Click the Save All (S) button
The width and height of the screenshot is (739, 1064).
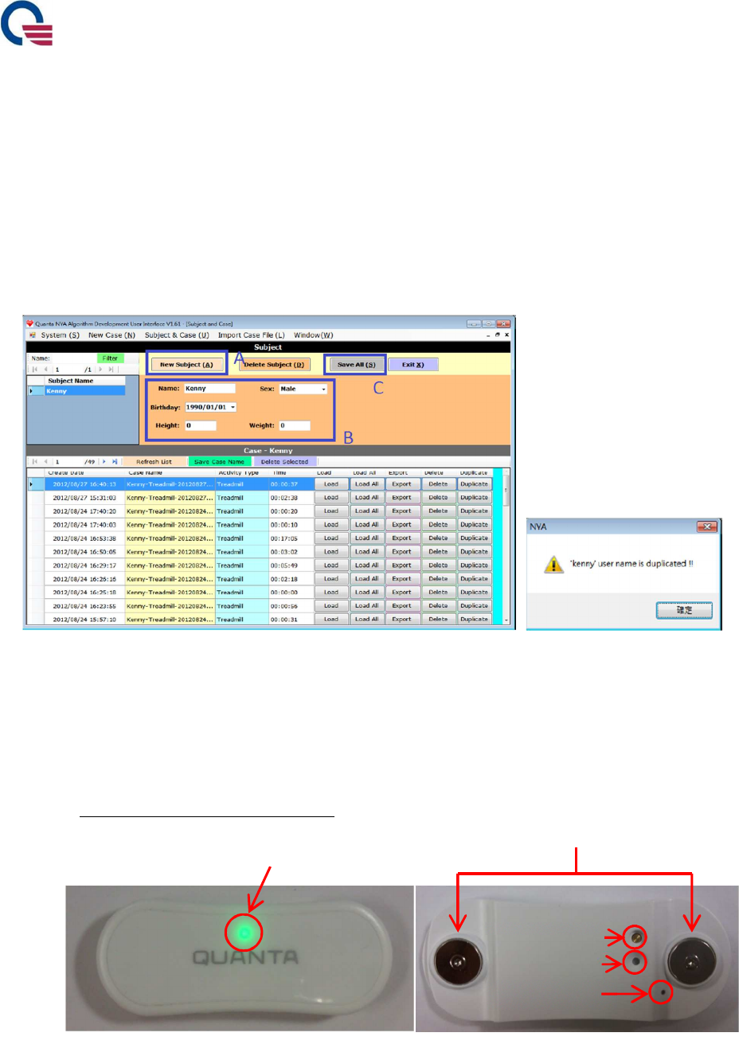(356, 365)
